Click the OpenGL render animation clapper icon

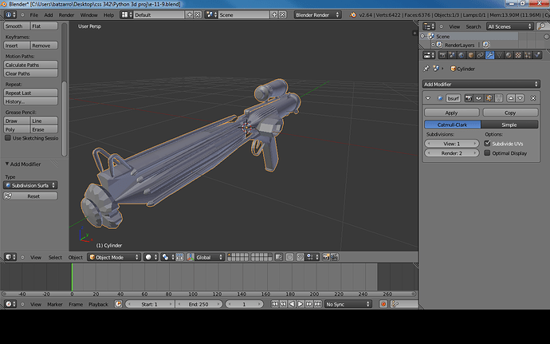coord(335,257)
